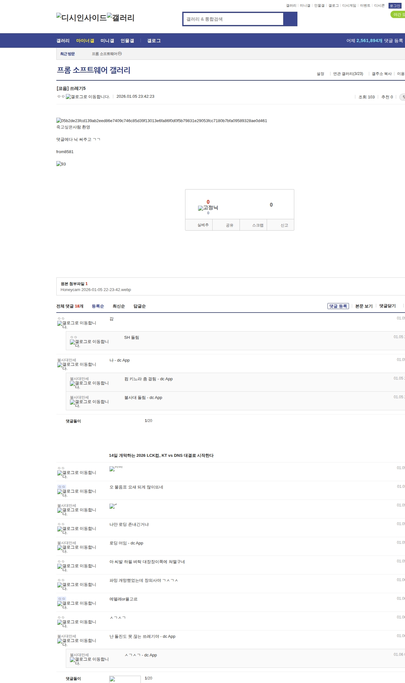Screen dimensions: 405x683
Task: Open the post author's gallog icon
Action: (88, 97)
